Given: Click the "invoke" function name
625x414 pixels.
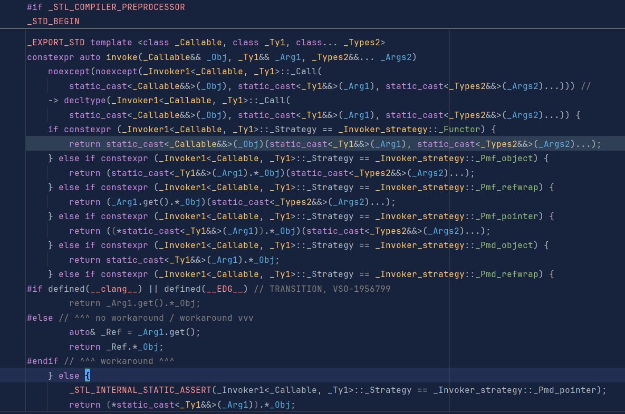Looking at the screenshot, I should coord(122,57).
